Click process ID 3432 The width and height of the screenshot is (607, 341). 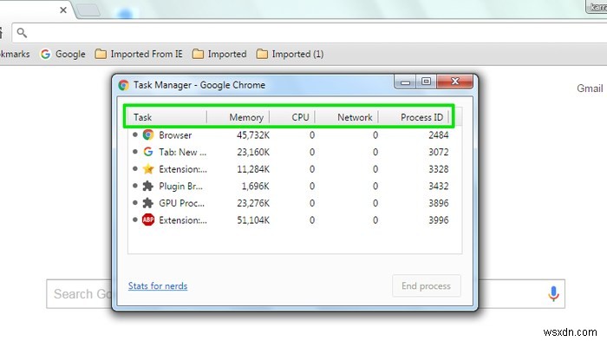click(x=439, y=186)
